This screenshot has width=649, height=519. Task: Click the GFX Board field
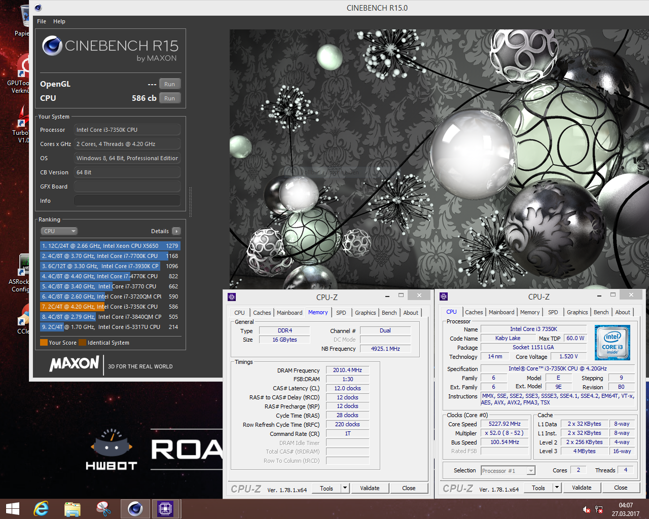(x=127, y=187)
